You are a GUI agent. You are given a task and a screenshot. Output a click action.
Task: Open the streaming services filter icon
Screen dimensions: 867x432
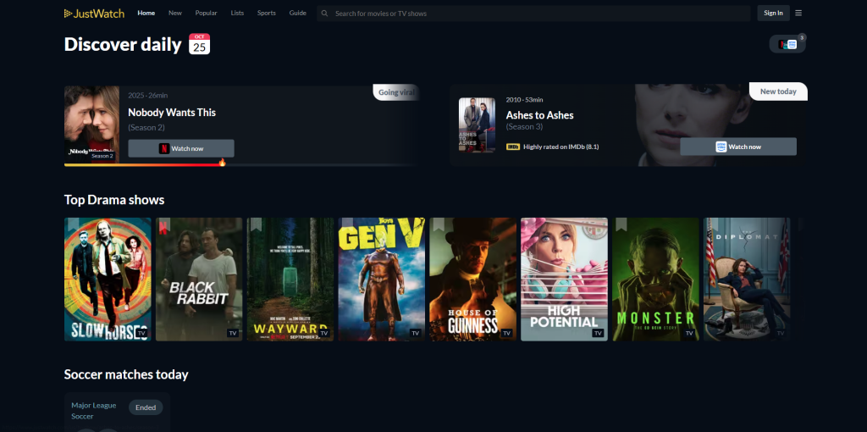pos(787,44)
